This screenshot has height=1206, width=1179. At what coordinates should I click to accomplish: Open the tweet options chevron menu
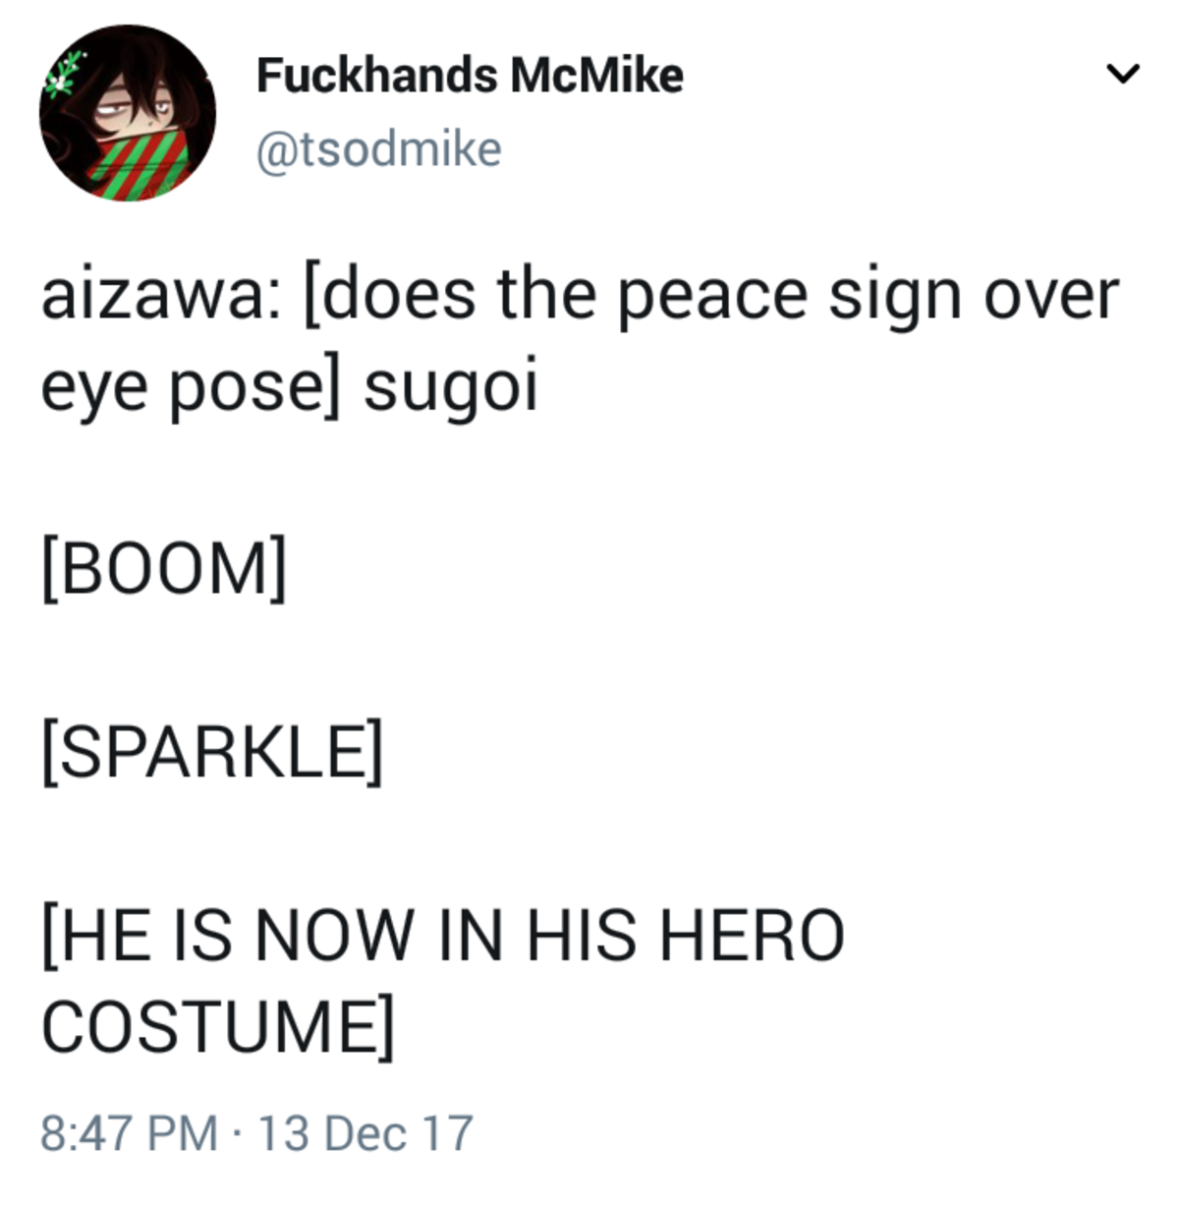click(x=1122, y=74)
